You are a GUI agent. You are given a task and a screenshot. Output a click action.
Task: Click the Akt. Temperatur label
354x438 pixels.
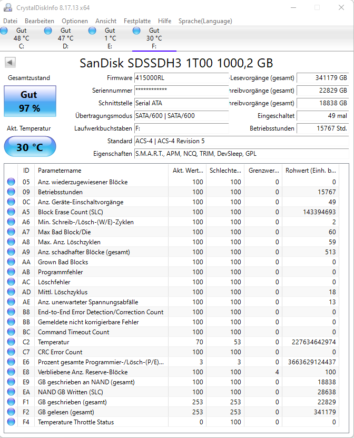29,128
